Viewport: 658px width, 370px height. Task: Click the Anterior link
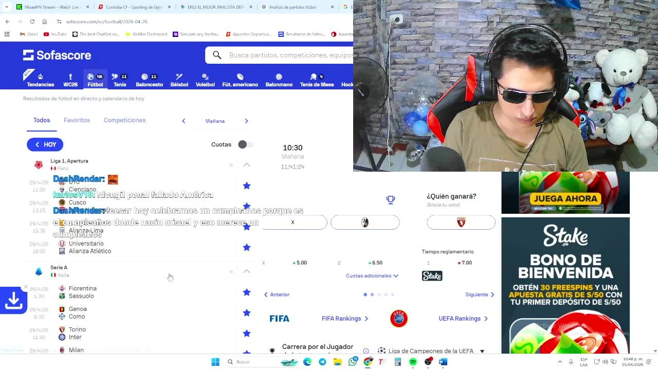coord(277,294)
